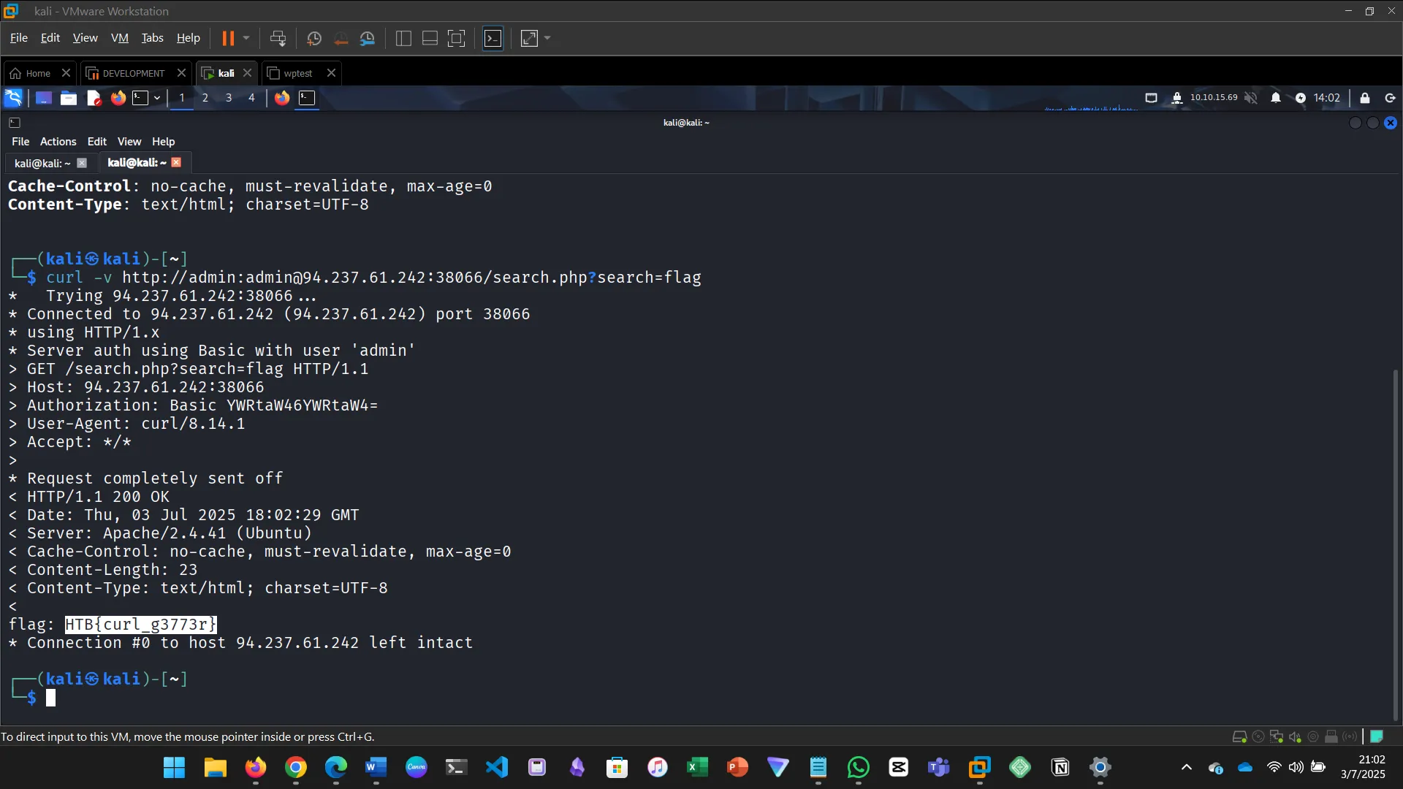Open terminal Actions menu
Viewport: 1403px width, 789px height.
pyautogui.click(x=58, y=142)
